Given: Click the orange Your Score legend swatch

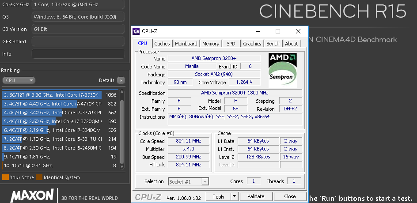Looking at the screenshot, I should pos(5,177).
